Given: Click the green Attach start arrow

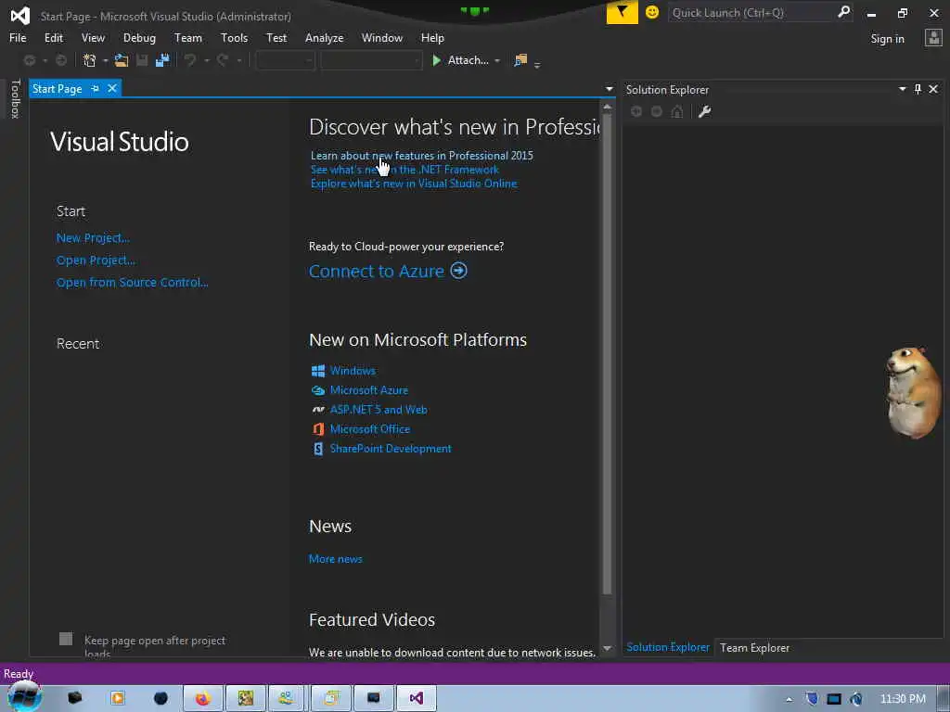Looking at the screenshot, I should pyautogui.click(x=436, y=60).
